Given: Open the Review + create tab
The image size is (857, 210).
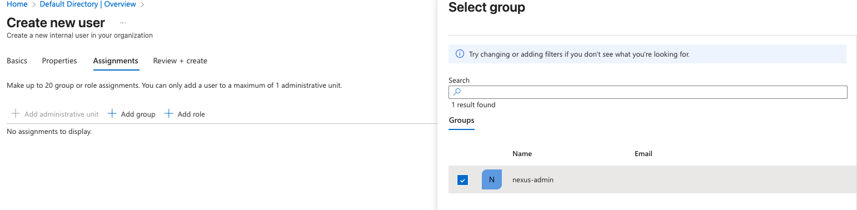Looking at the screenshot, I should pos(180,61).
